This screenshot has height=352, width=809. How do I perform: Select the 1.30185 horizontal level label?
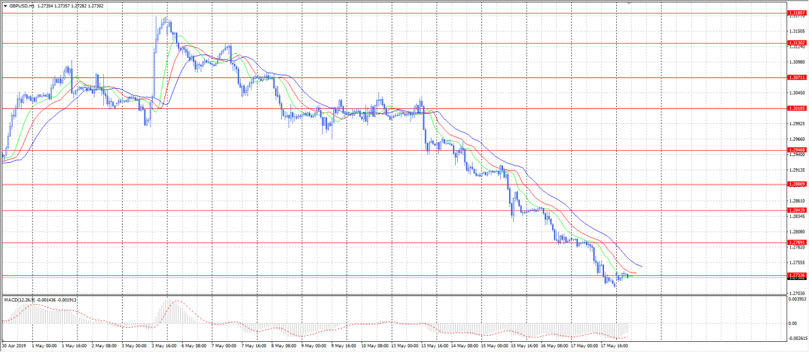(x=796, y=108)
